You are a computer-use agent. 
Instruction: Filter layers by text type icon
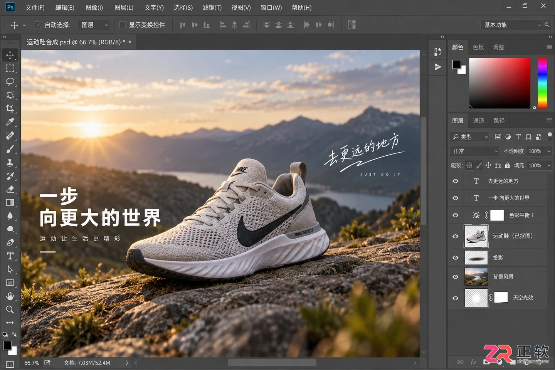[x=518, y=137]
